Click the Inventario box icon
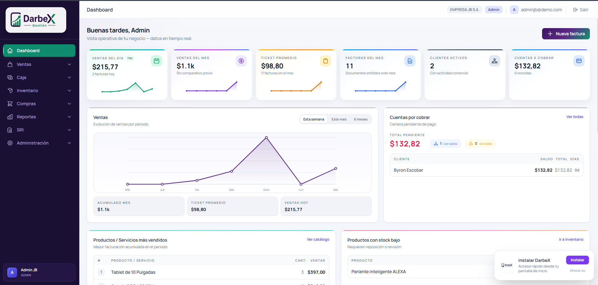This screenshot has height=285, width=598. (x=10, y=91)
